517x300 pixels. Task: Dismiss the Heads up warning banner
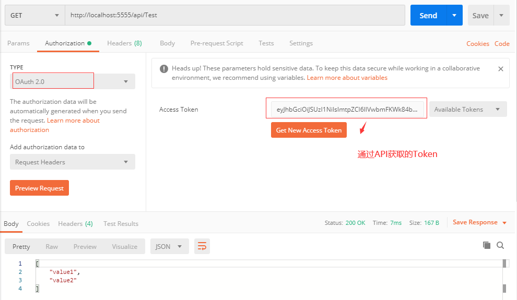point(500,69)
